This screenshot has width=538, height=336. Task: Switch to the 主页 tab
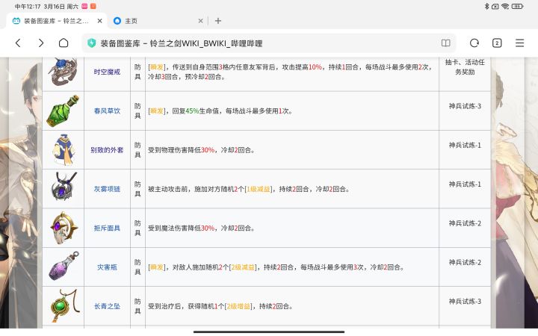[149, 21]
